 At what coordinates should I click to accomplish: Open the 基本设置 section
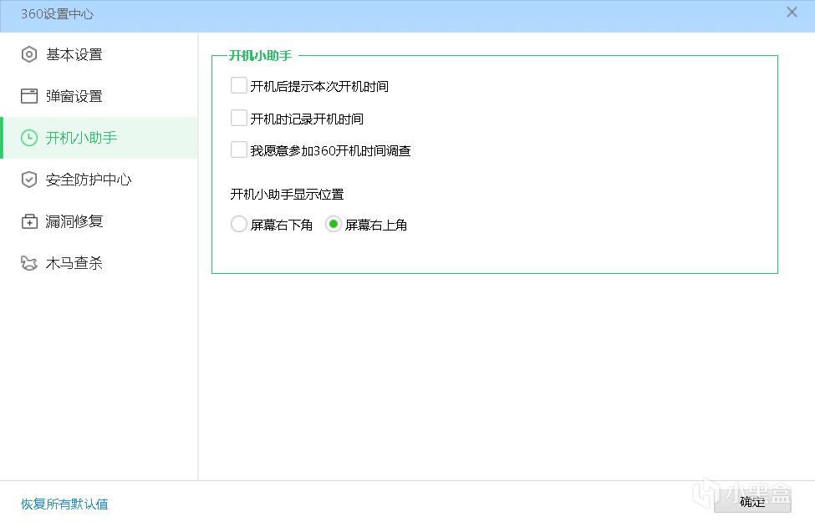point(99,54)
